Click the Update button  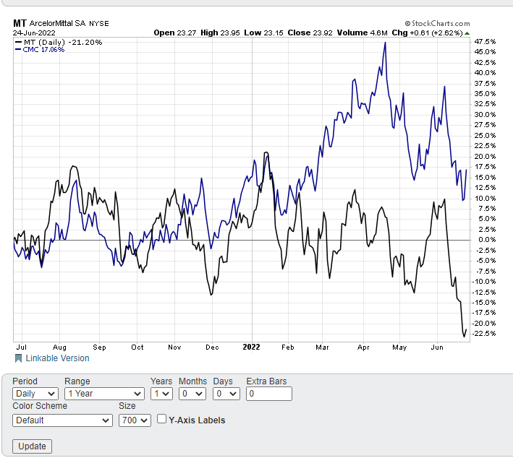(32, 446)
